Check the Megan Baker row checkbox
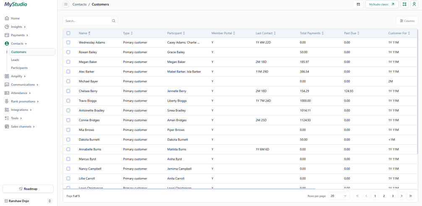 [x=68, y=62]
